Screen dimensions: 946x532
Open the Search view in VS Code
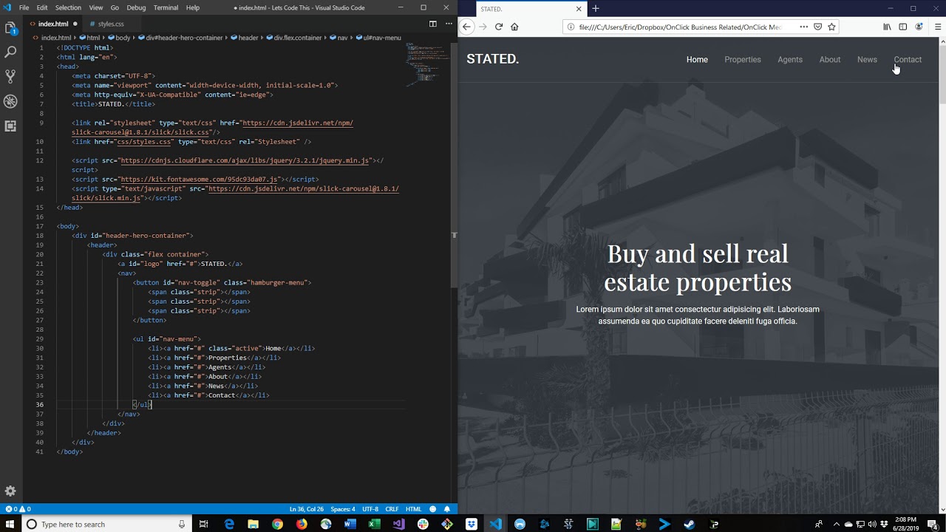[x=10, y=52]
